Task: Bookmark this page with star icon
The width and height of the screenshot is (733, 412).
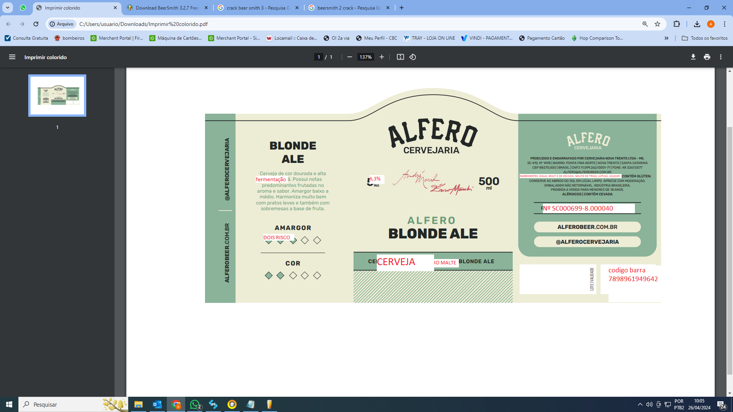Action: click(657, 24)
